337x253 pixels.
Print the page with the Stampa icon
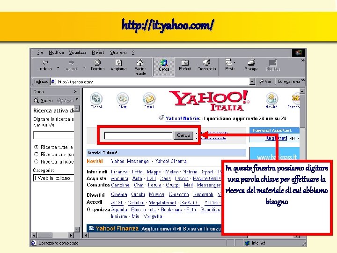tap(251, 63)
